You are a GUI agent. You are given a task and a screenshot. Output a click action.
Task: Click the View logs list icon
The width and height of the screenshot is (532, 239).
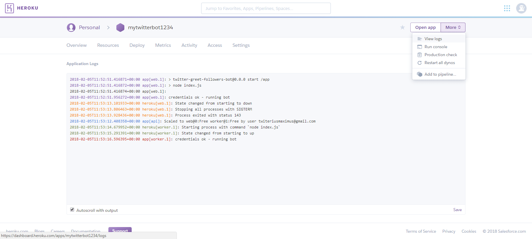420,39
